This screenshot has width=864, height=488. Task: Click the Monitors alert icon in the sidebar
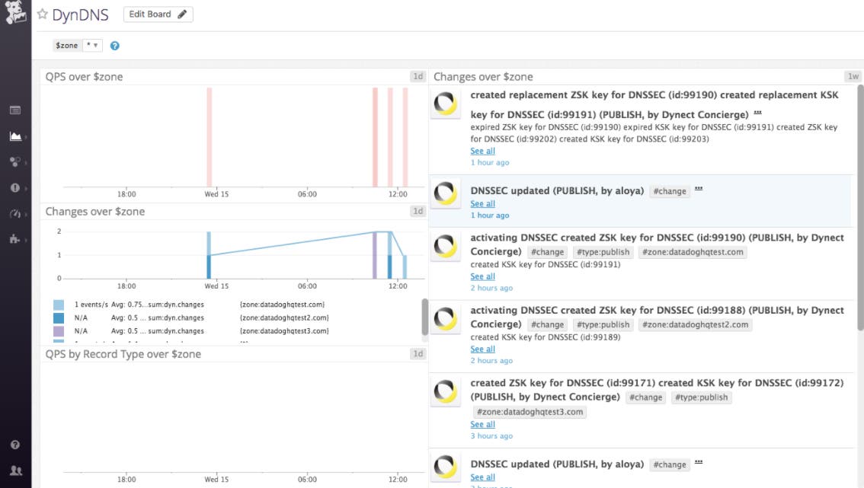click(14, 187)
